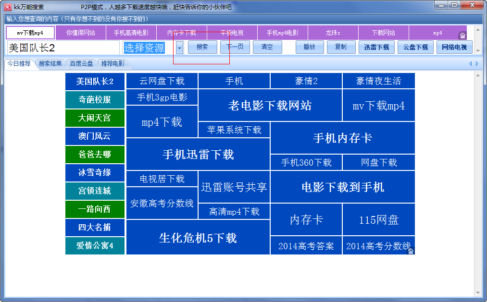Click the 手机内存卡 tile
487x302 pixels.
click(x=343, y=138)
